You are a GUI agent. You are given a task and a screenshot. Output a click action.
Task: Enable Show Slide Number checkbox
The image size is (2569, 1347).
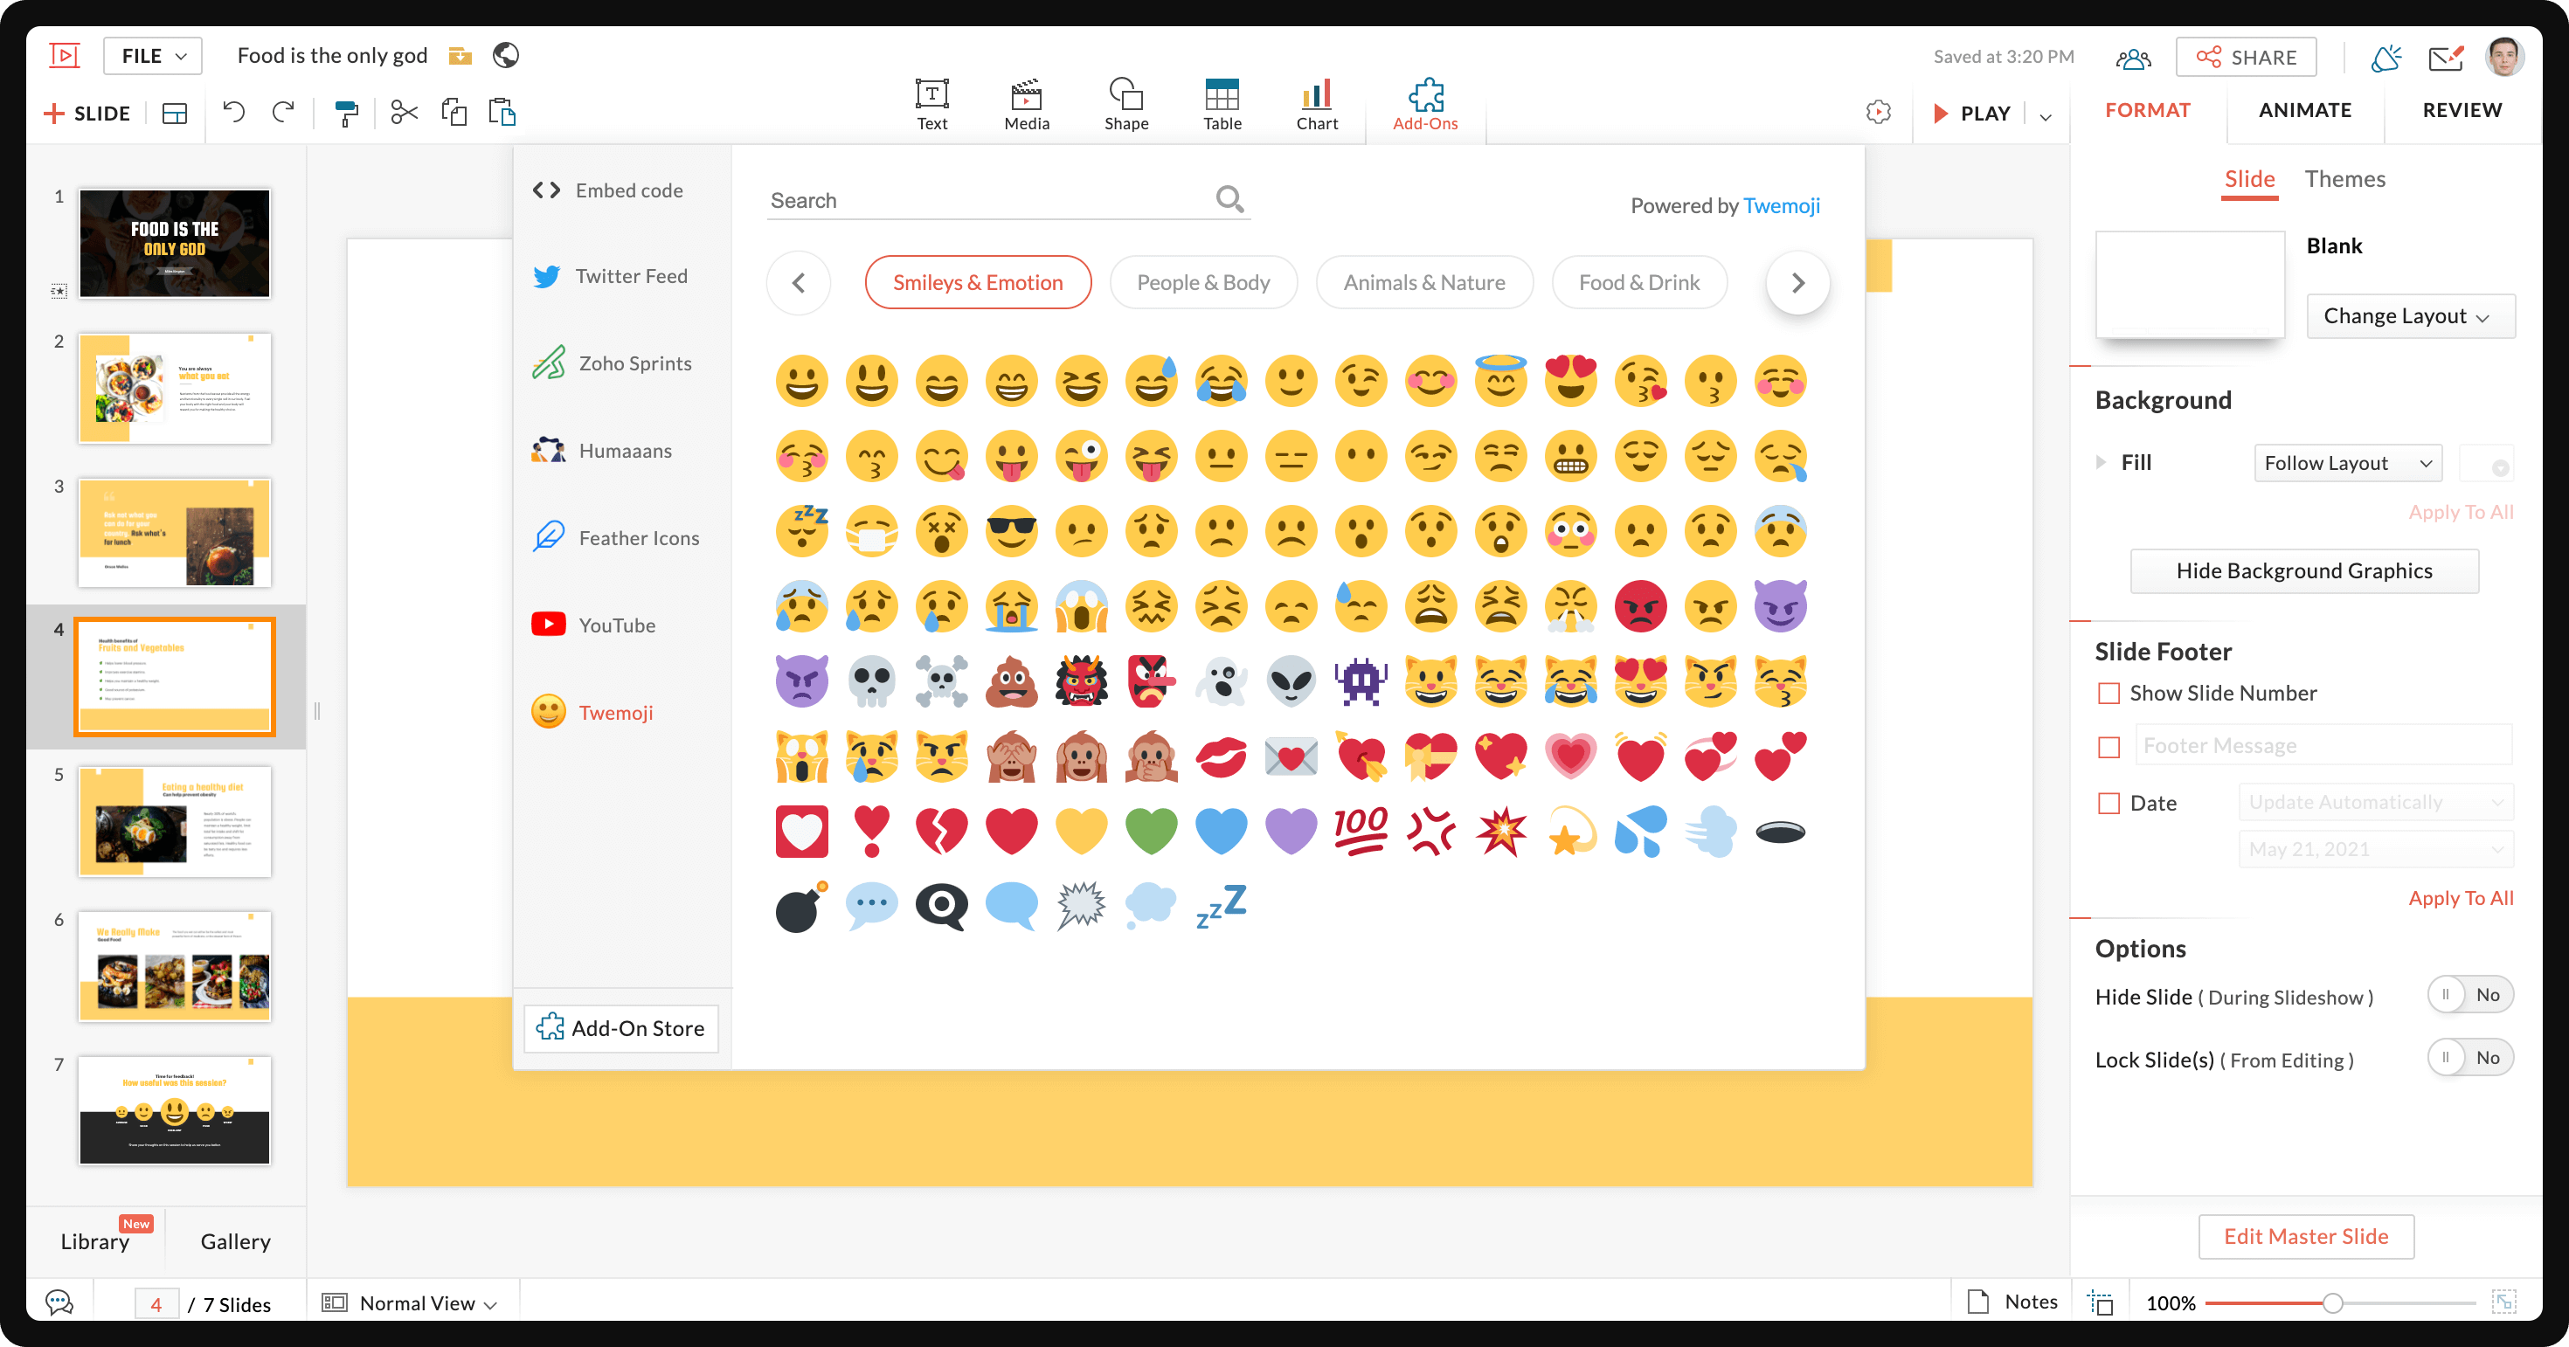(2109, 694)
